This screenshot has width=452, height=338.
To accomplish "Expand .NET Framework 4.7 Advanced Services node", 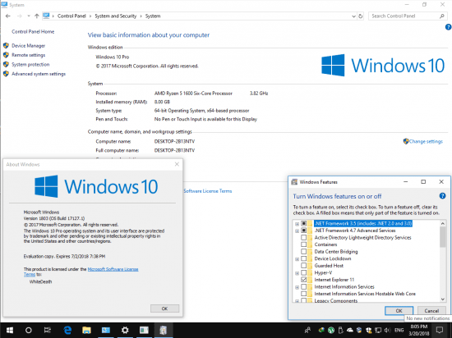I will (x=297, y=231).
